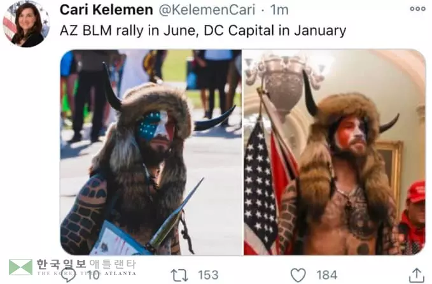Viewport: 432px width, 284px height.
Task: Open the @KelemenCari handle link
Action: point(207,10)
